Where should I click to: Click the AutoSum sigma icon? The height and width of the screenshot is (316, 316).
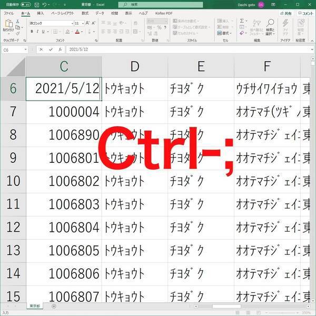(x=242, y=21)
